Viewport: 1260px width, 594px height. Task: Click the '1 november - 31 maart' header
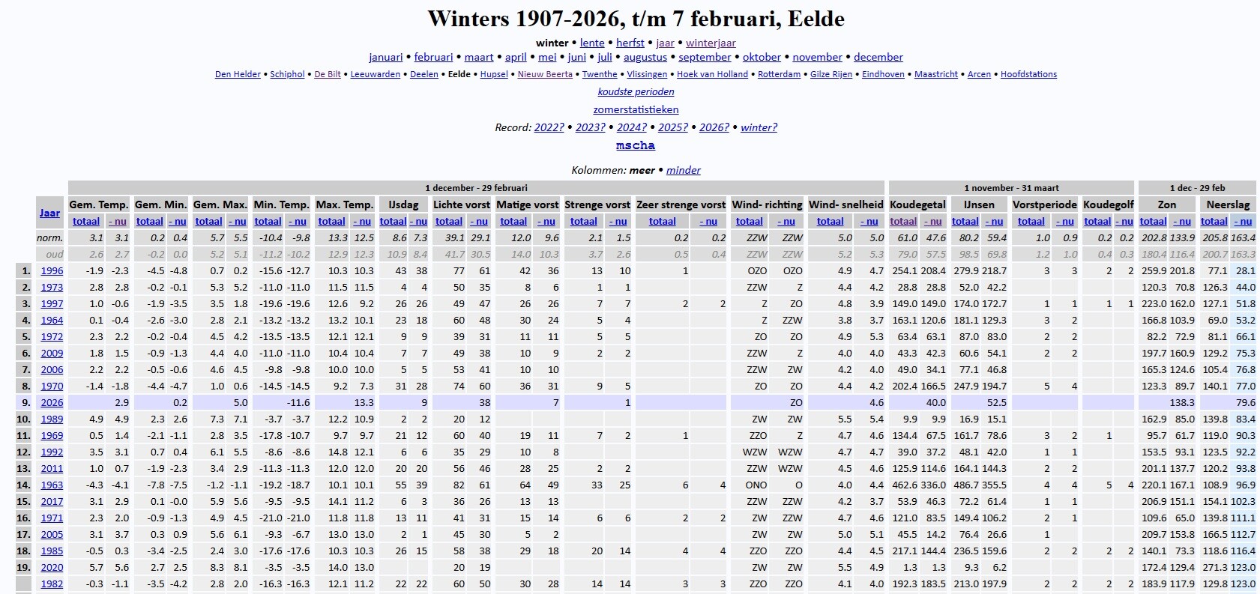[1011, 188]
